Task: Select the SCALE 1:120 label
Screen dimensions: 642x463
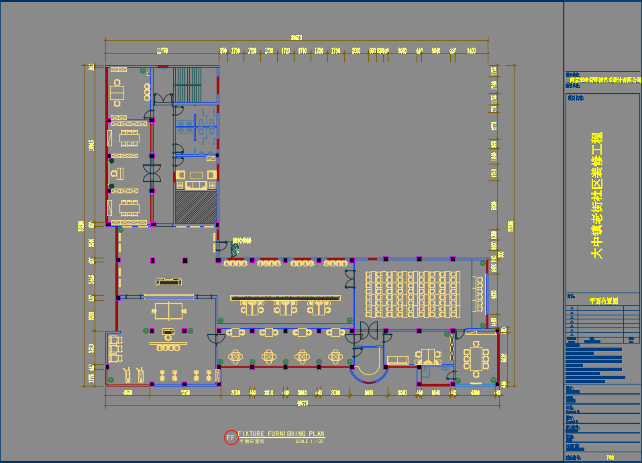Action: [309, 442]
